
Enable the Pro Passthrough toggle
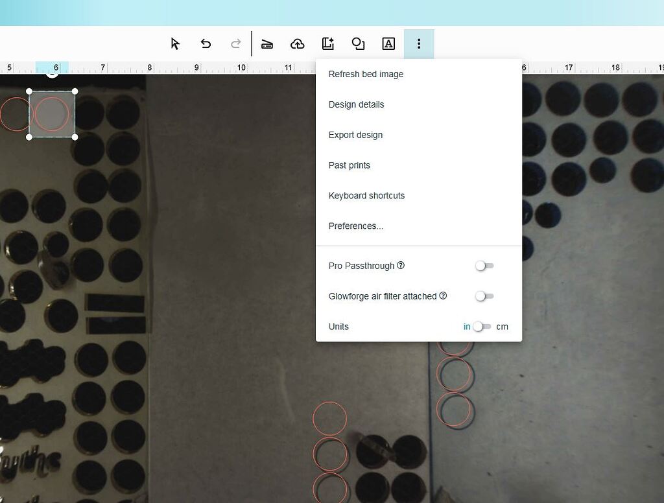(483, 266)
